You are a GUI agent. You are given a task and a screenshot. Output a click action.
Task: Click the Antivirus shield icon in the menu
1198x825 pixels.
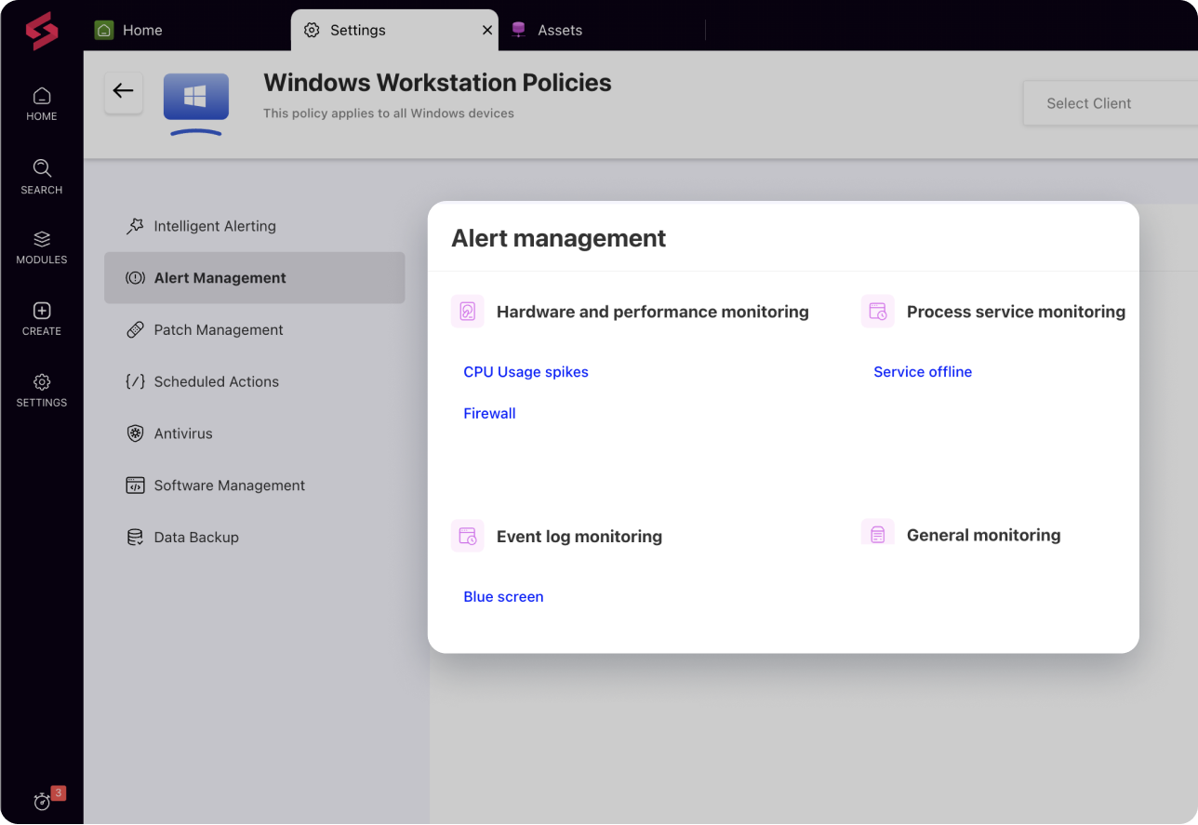click(x=135, y=432)
